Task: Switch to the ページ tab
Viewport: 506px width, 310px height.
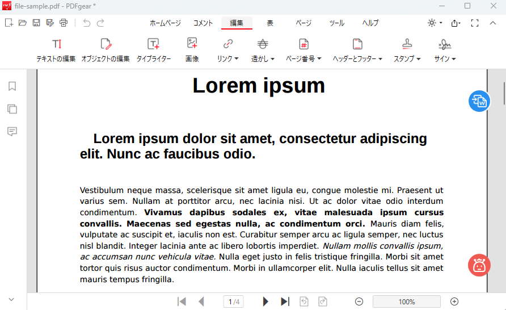Action: 303,23
